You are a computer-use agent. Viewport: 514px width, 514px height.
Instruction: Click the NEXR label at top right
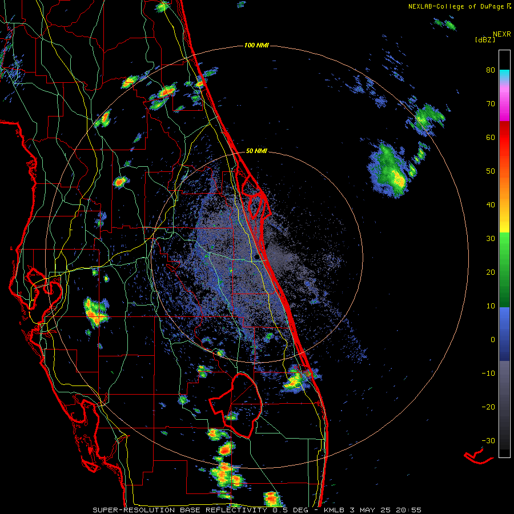coord(502,34)
